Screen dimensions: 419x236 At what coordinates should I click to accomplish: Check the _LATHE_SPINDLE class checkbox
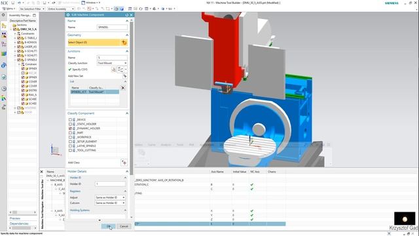(x=70, y=146)
